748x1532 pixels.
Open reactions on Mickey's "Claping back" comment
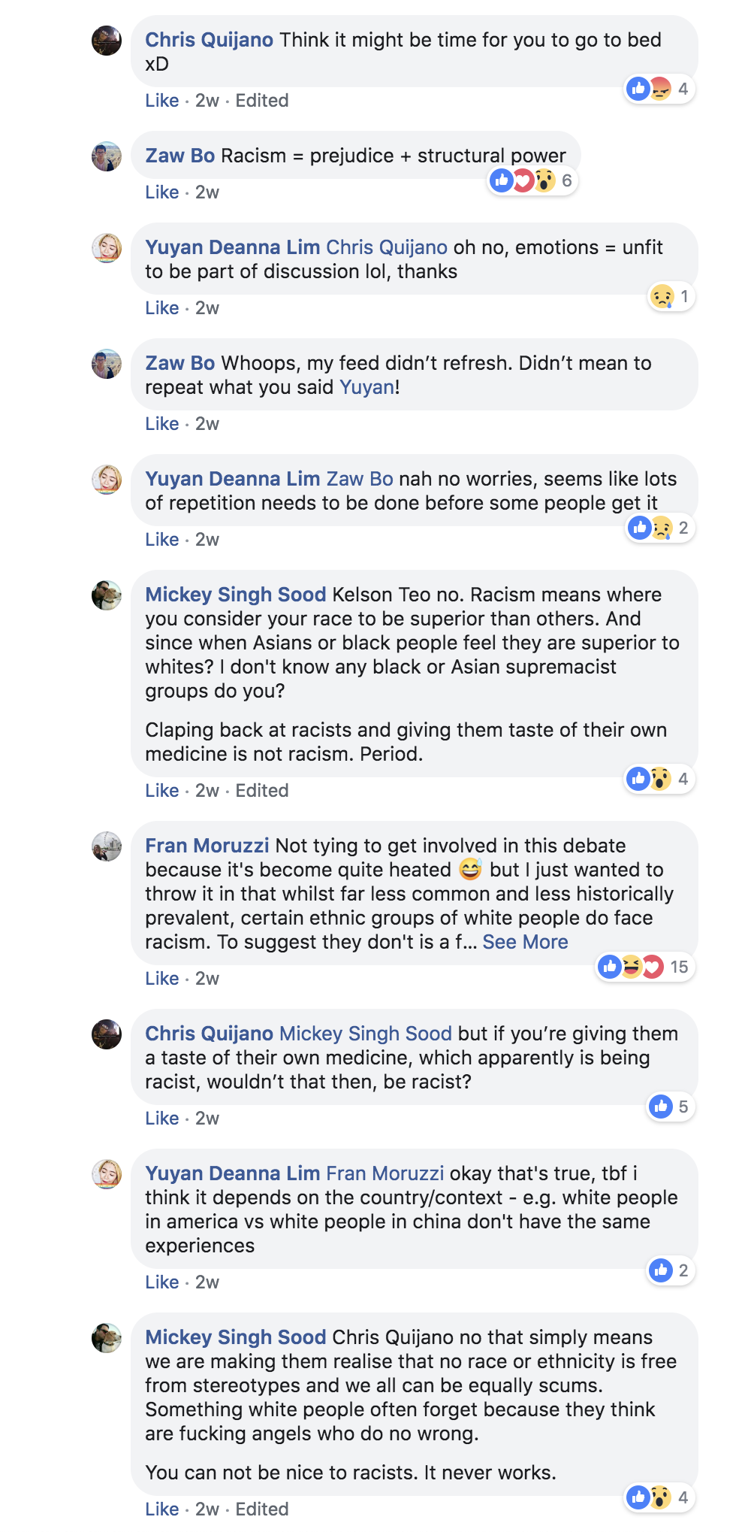[x=660, y=779]
